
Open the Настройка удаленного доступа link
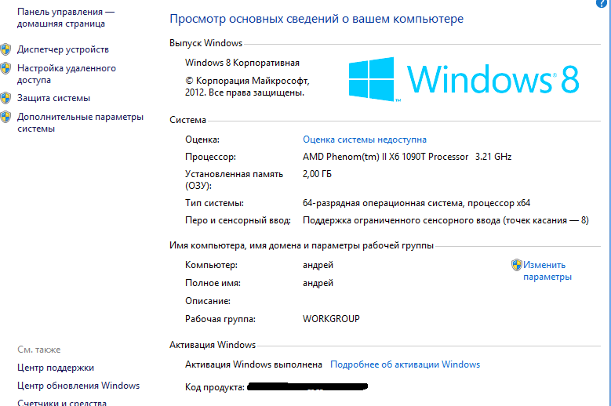coord(67,74)
